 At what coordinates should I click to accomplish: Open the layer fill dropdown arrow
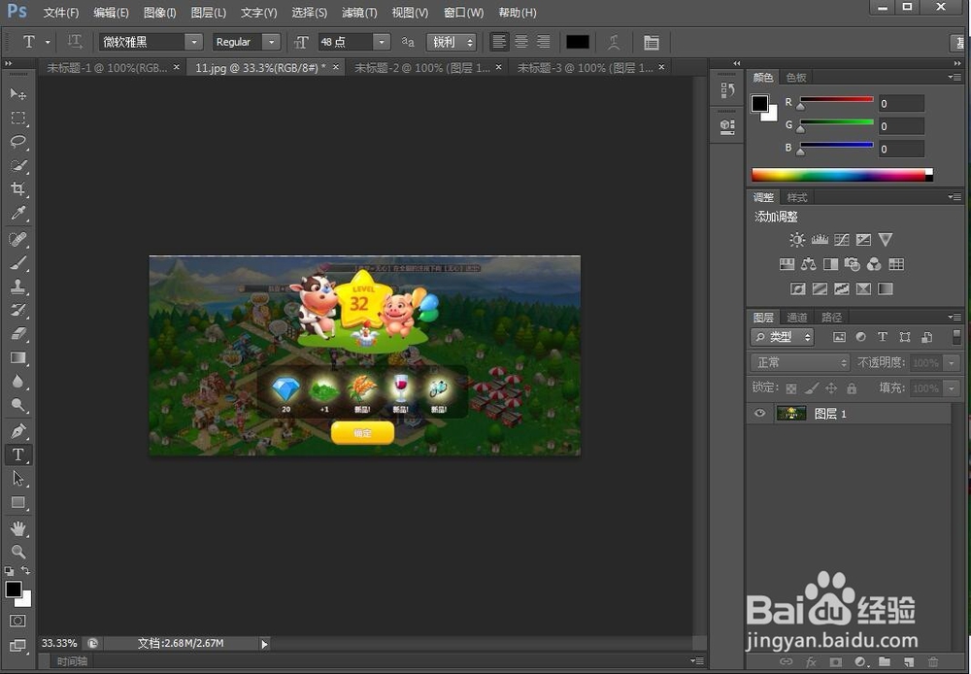[952, 388]
